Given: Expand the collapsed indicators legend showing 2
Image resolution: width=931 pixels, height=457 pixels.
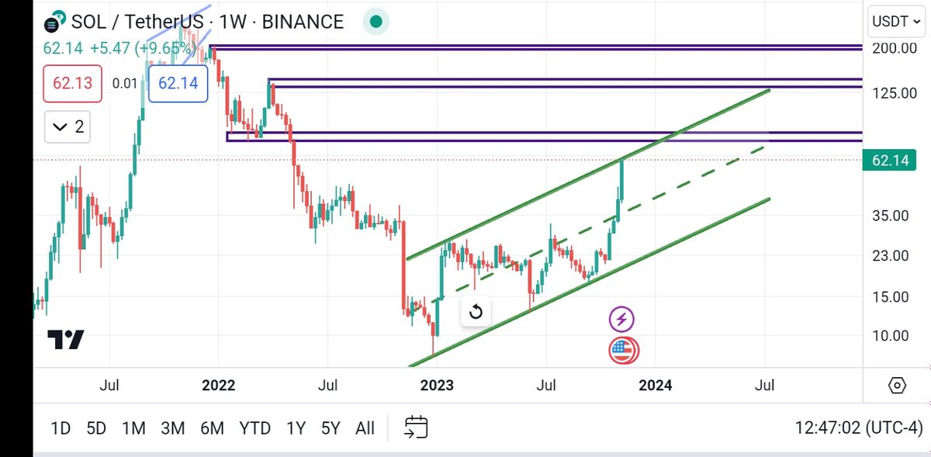Looking at the screenshot, I should (x=67, y=127).
